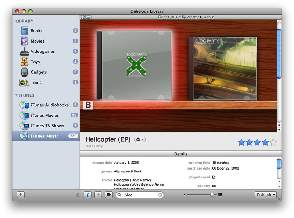
Task: Rate the album three stars
Action: (257, 142)
